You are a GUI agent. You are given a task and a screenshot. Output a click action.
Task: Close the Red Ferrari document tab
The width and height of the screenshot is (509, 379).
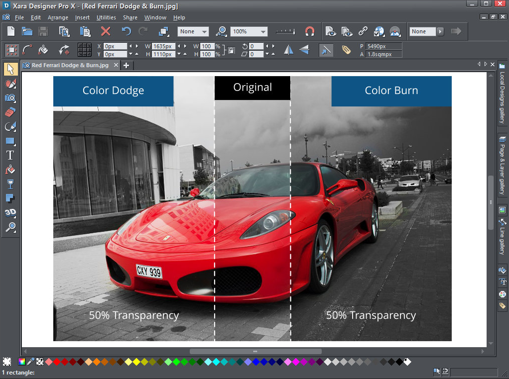(x=116, y=65)
